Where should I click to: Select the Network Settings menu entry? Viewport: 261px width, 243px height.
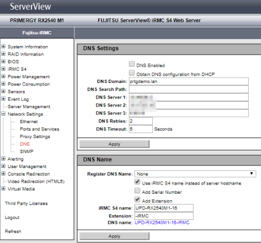[25, 114]
